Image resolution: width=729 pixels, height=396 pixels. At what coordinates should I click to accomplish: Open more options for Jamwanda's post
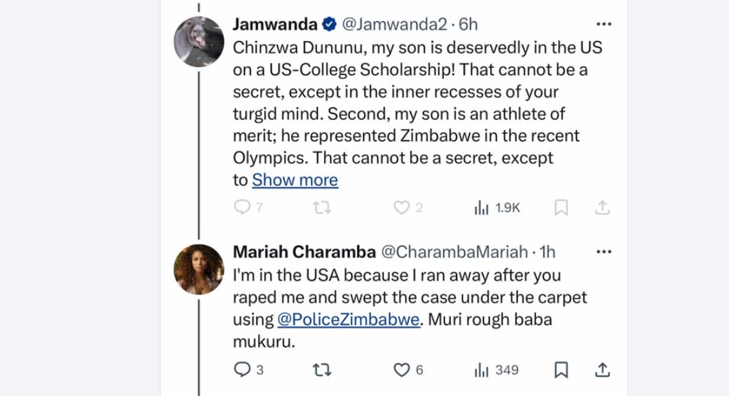coord(603,25)
